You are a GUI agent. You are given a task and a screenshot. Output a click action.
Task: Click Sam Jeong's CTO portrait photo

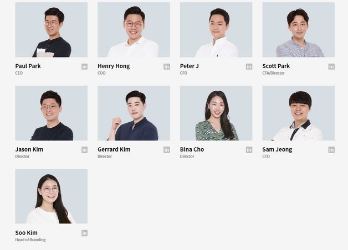tap(298, 113)
